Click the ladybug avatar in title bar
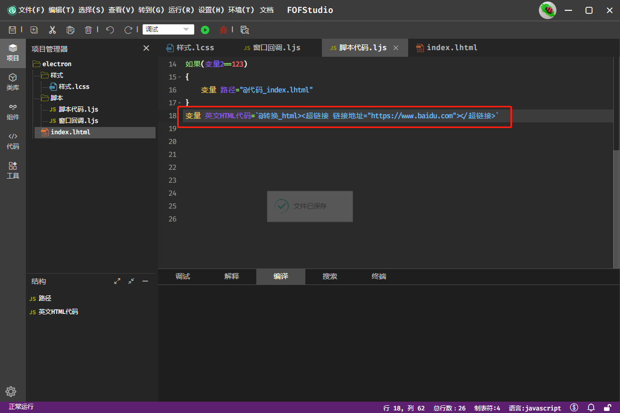 pos(548,10)
